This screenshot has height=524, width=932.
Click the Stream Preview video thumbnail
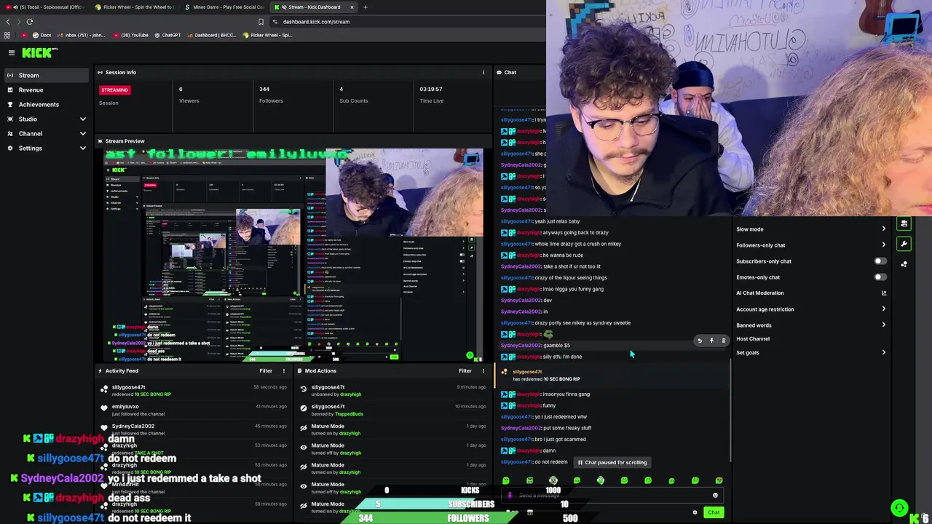point(293,255)
